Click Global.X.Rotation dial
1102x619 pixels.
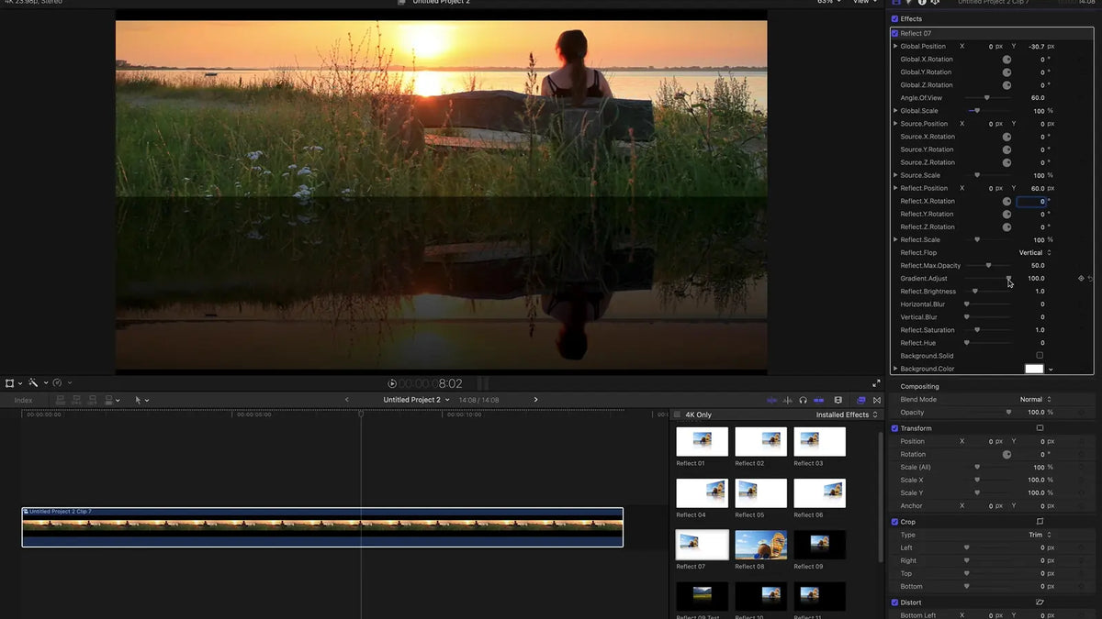point(1006,60)
